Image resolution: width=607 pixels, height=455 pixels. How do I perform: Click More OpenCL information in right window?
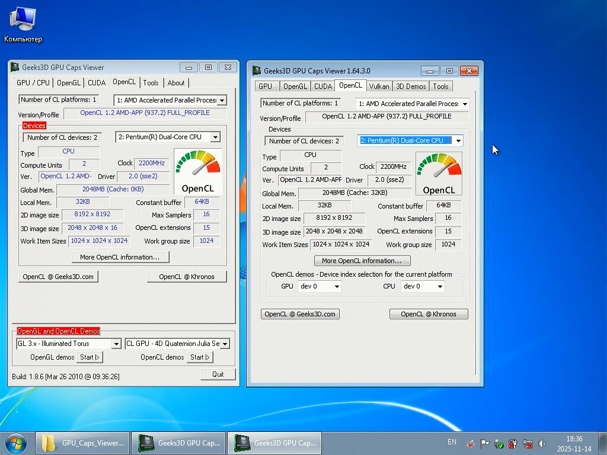coord(362,261)
